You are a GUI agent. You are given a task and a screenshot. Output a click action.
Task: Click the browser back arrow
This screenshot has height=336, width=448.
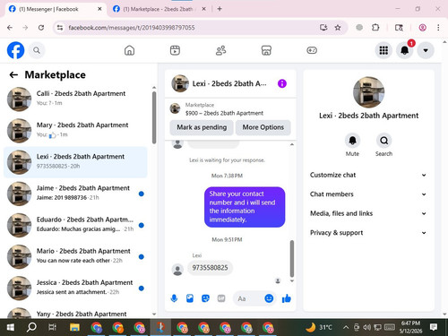click(x=10, y=28)
